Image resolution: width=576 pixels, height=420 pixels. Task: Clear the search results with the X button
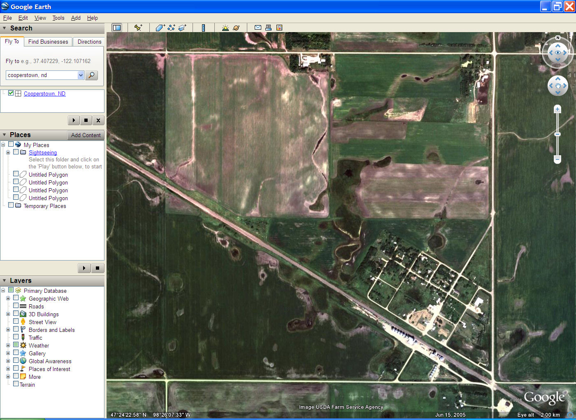pyautogui.click(x=98, y=120)
